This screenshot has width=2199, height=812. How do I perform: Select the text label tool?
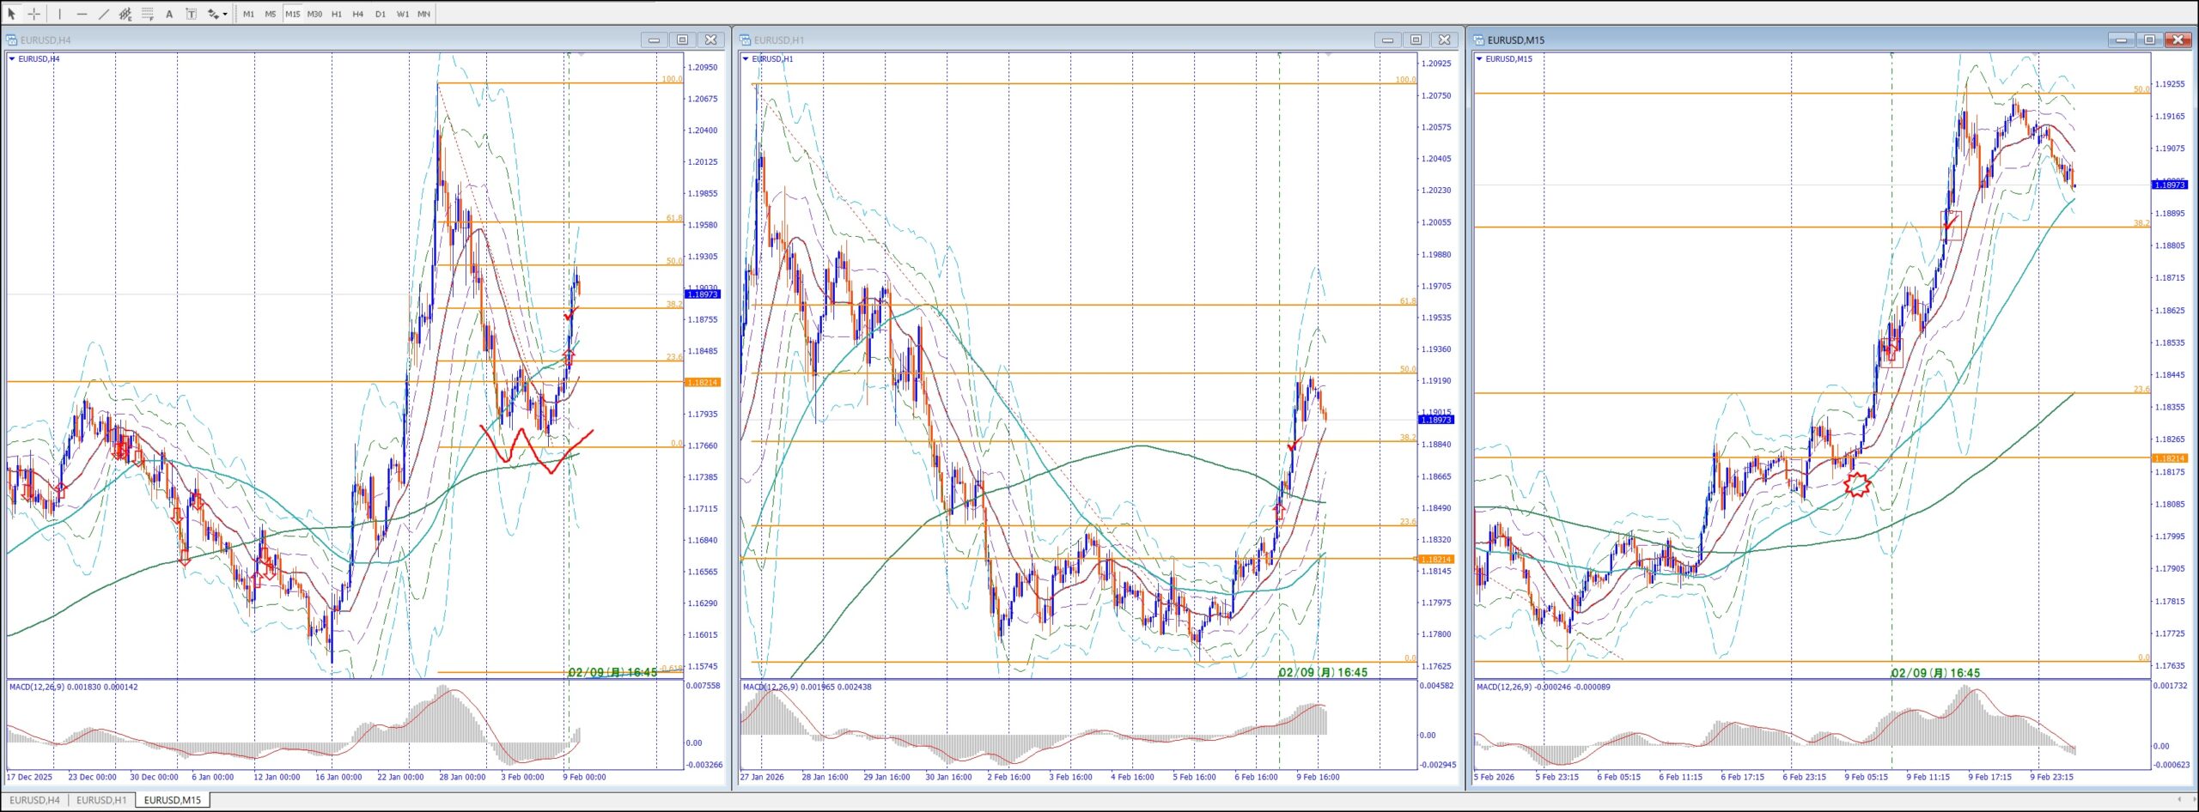pyautogui.click(x=191, y=14)
